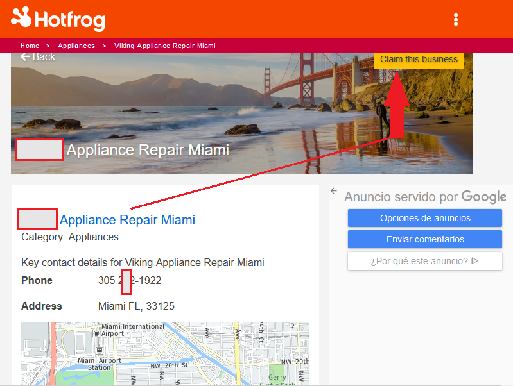
Task: Click the Miami map thumbnail
Action: coord(165,353)
